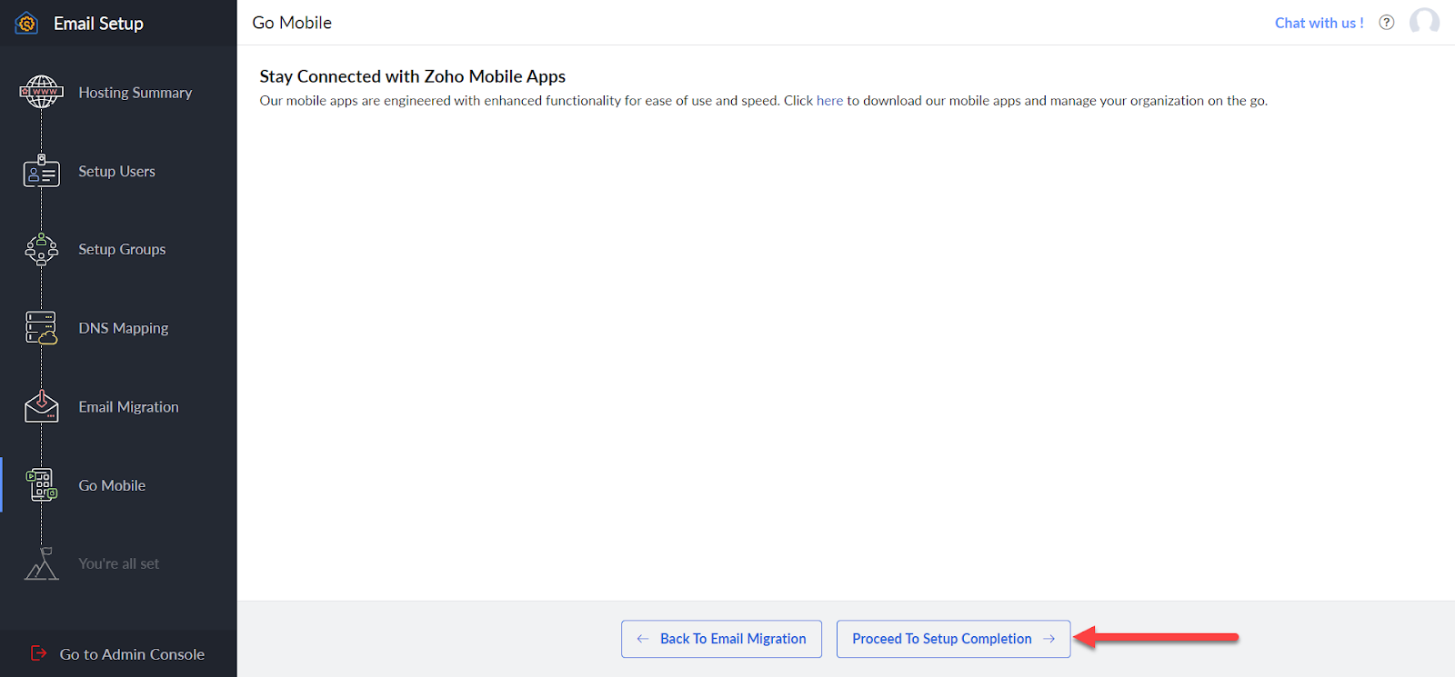Viewport: 1455px width, 677px height.
Task: Select the Email Migration text label
Action: coord(128,407)
